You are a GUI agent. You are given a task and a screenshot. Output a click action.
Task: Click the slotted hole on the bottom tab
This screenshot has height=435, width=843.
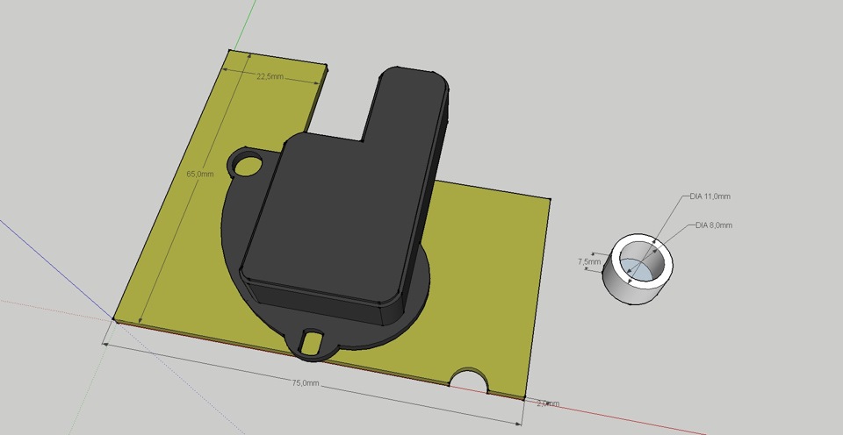tap(311, 343)
